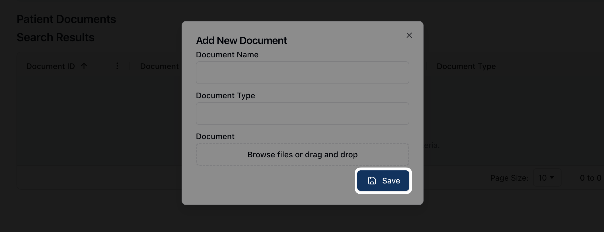The height and width of the screenshot is (232, 604).
Task: Click the floppy disk icon on Save
Action: [372, 181]
